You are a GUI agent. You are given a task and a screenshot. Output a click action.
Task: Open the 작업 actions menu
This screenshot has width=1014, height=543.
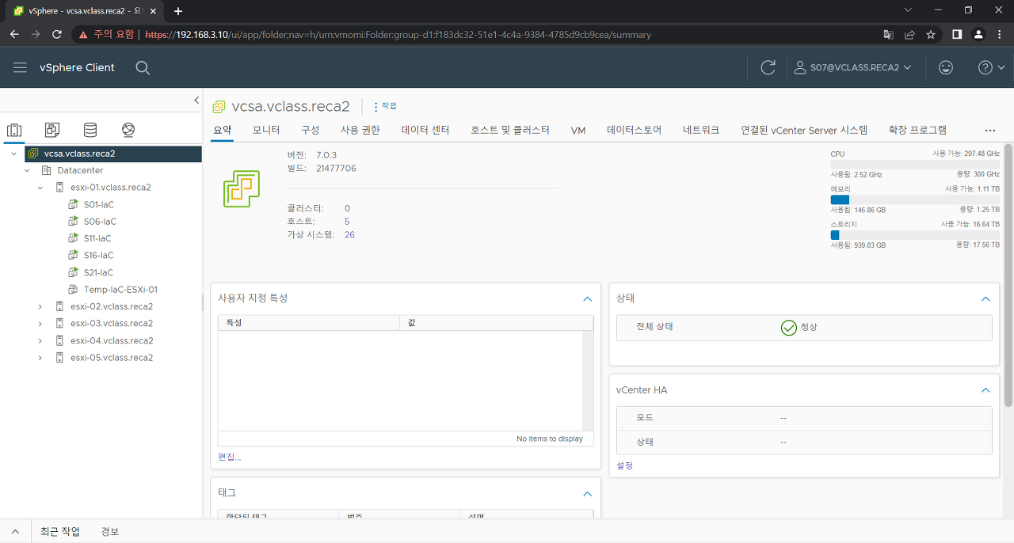point(385,106)
